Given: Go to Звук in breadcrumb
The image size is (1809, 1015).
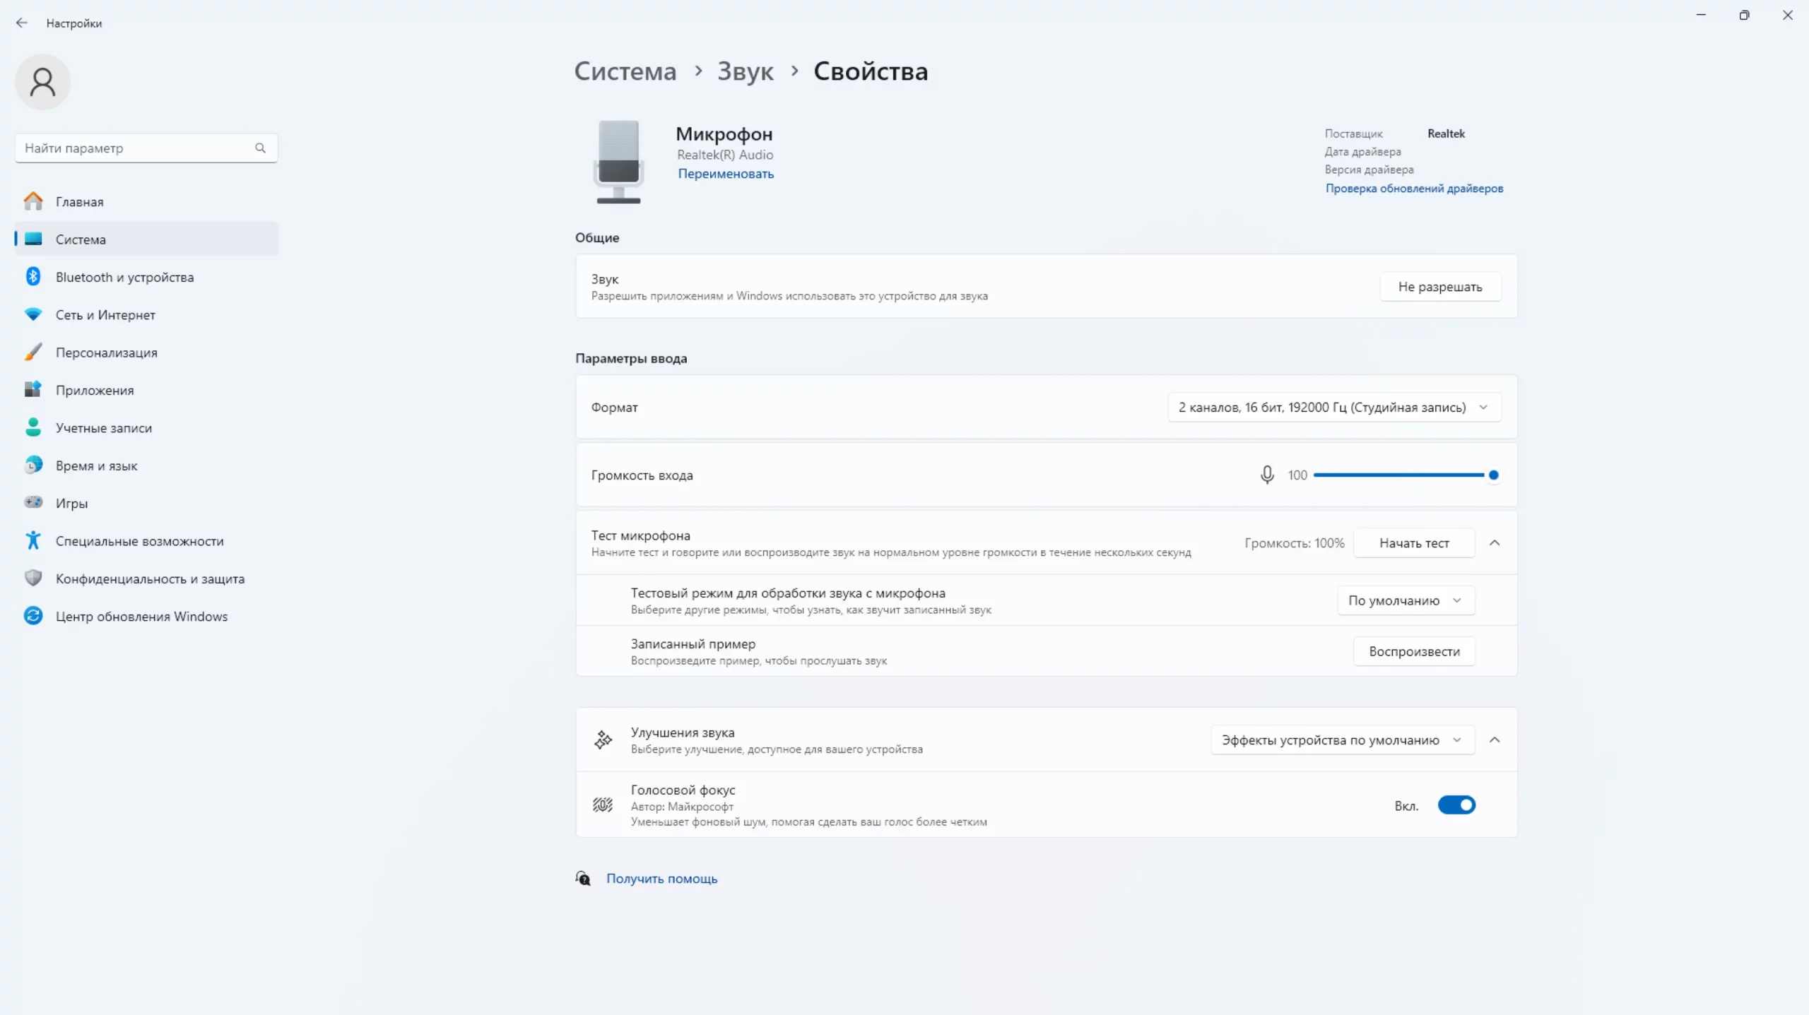Looking at the screenshot, I should coord(745,71).
